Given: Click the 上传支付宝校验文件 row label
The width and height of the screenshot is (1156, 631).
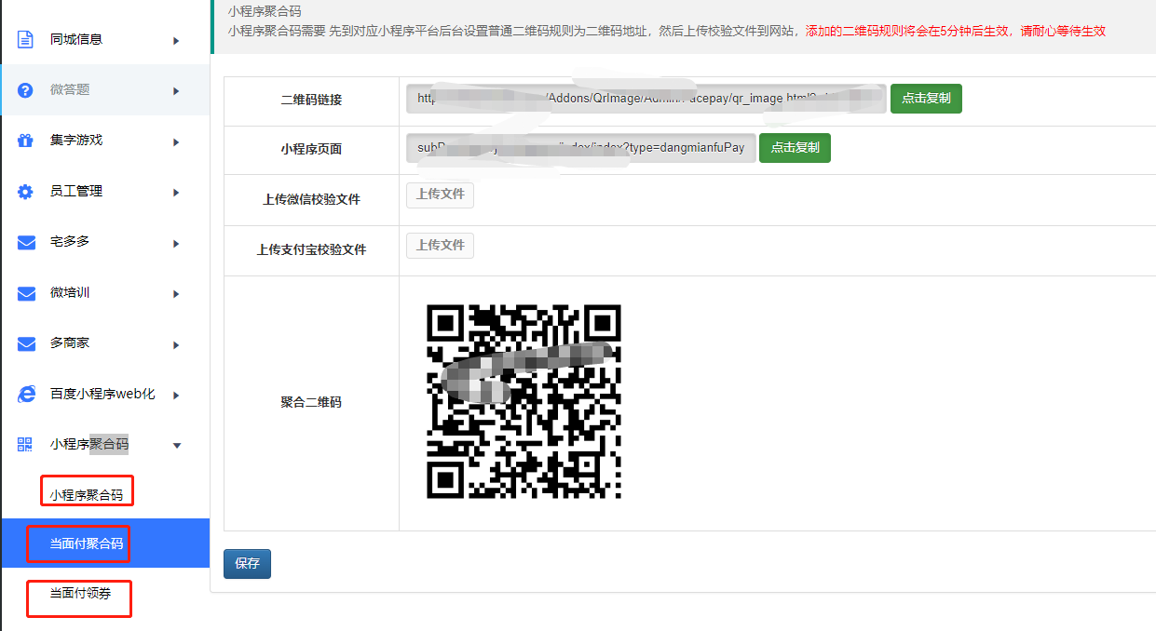Looking at the screenshot, I should [x=311, y=249].
